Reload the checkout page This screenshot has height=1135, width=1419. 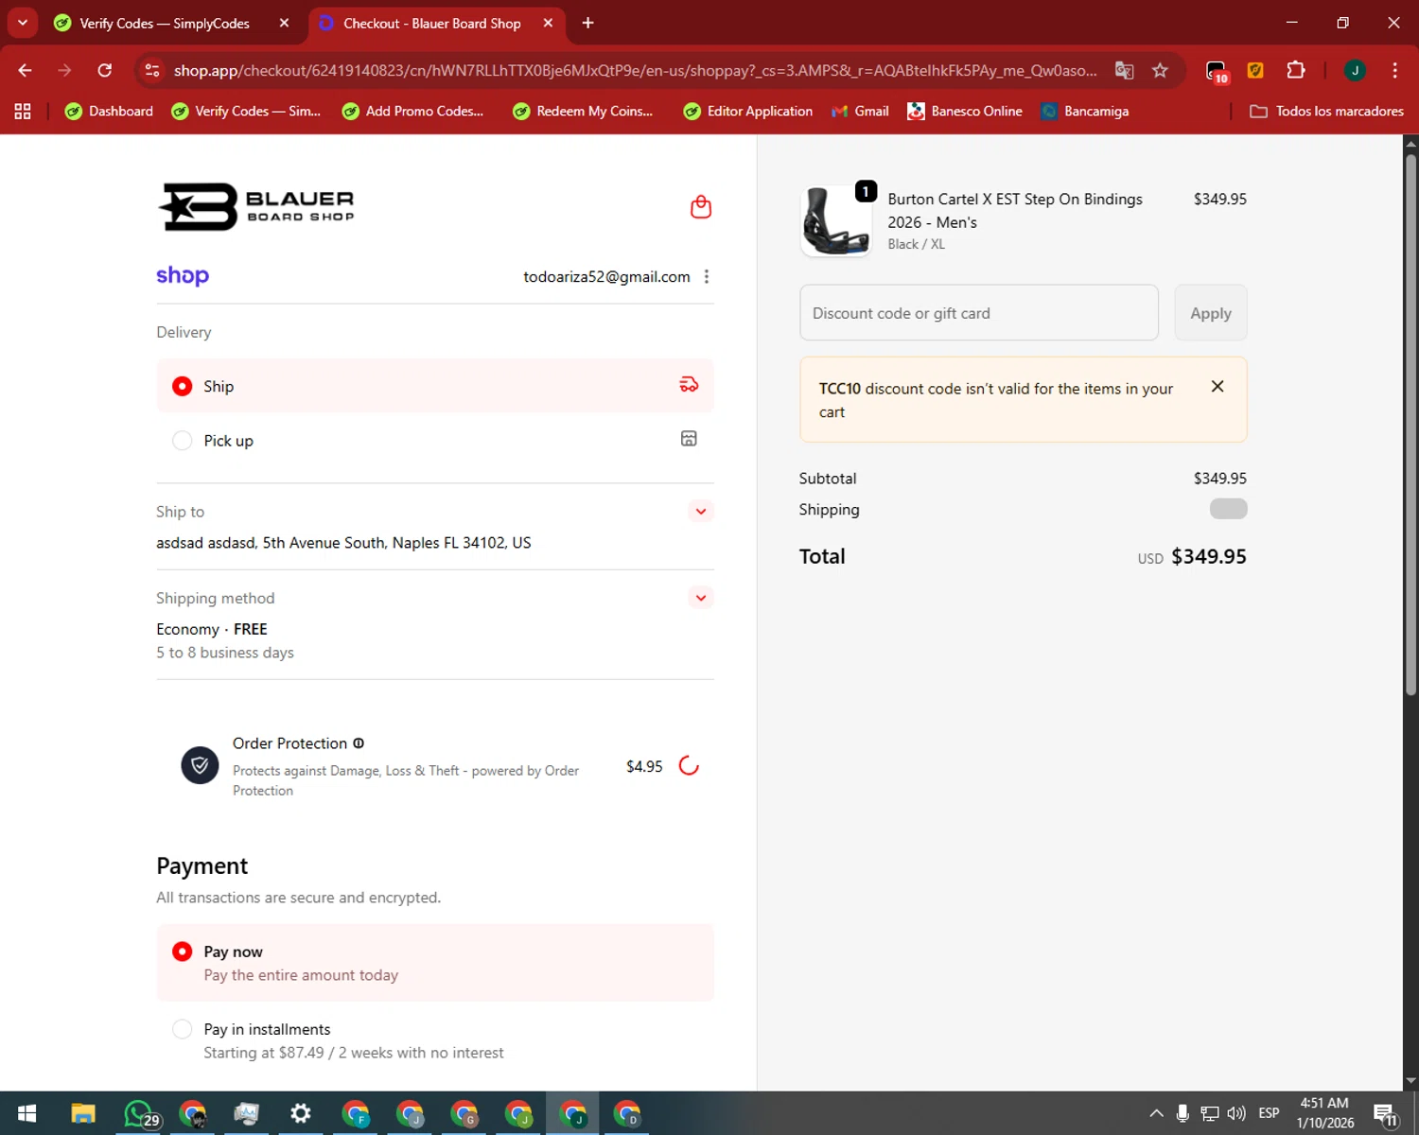click(x=105, y=70)
